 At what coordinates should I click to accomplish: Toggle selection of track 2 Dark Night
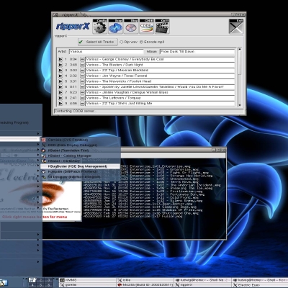[x=82, y=65]
